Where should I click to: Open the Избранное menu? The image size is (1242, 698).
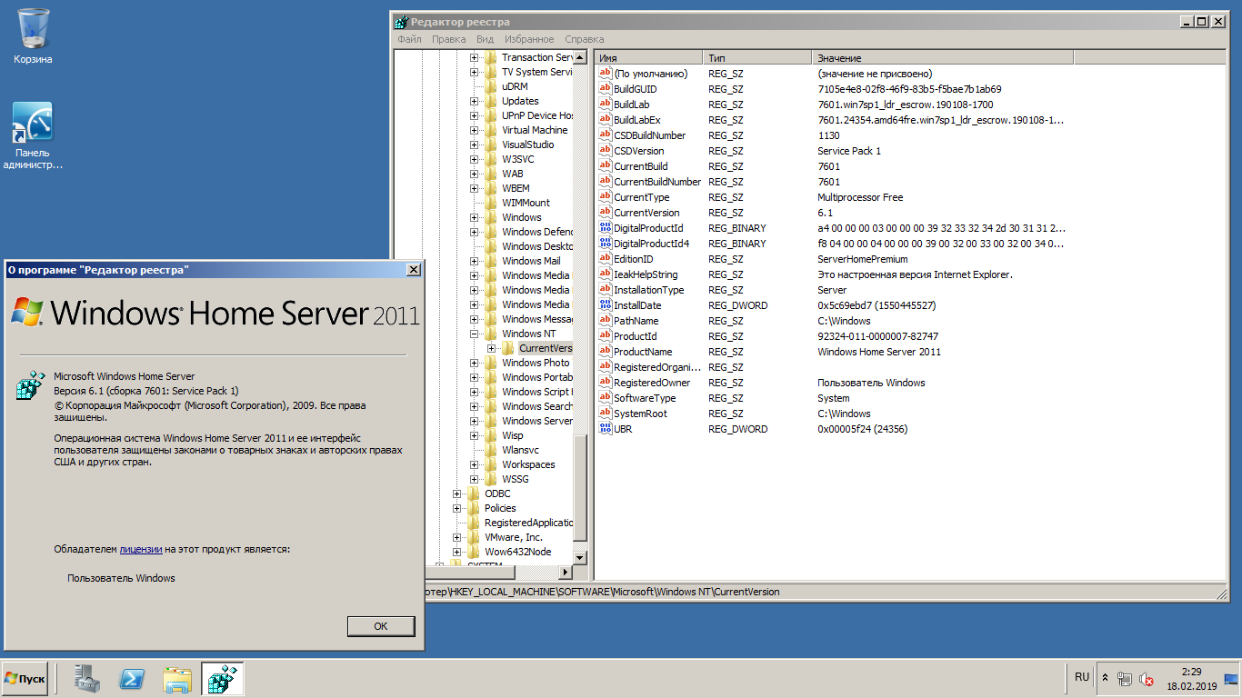point(529,39)
